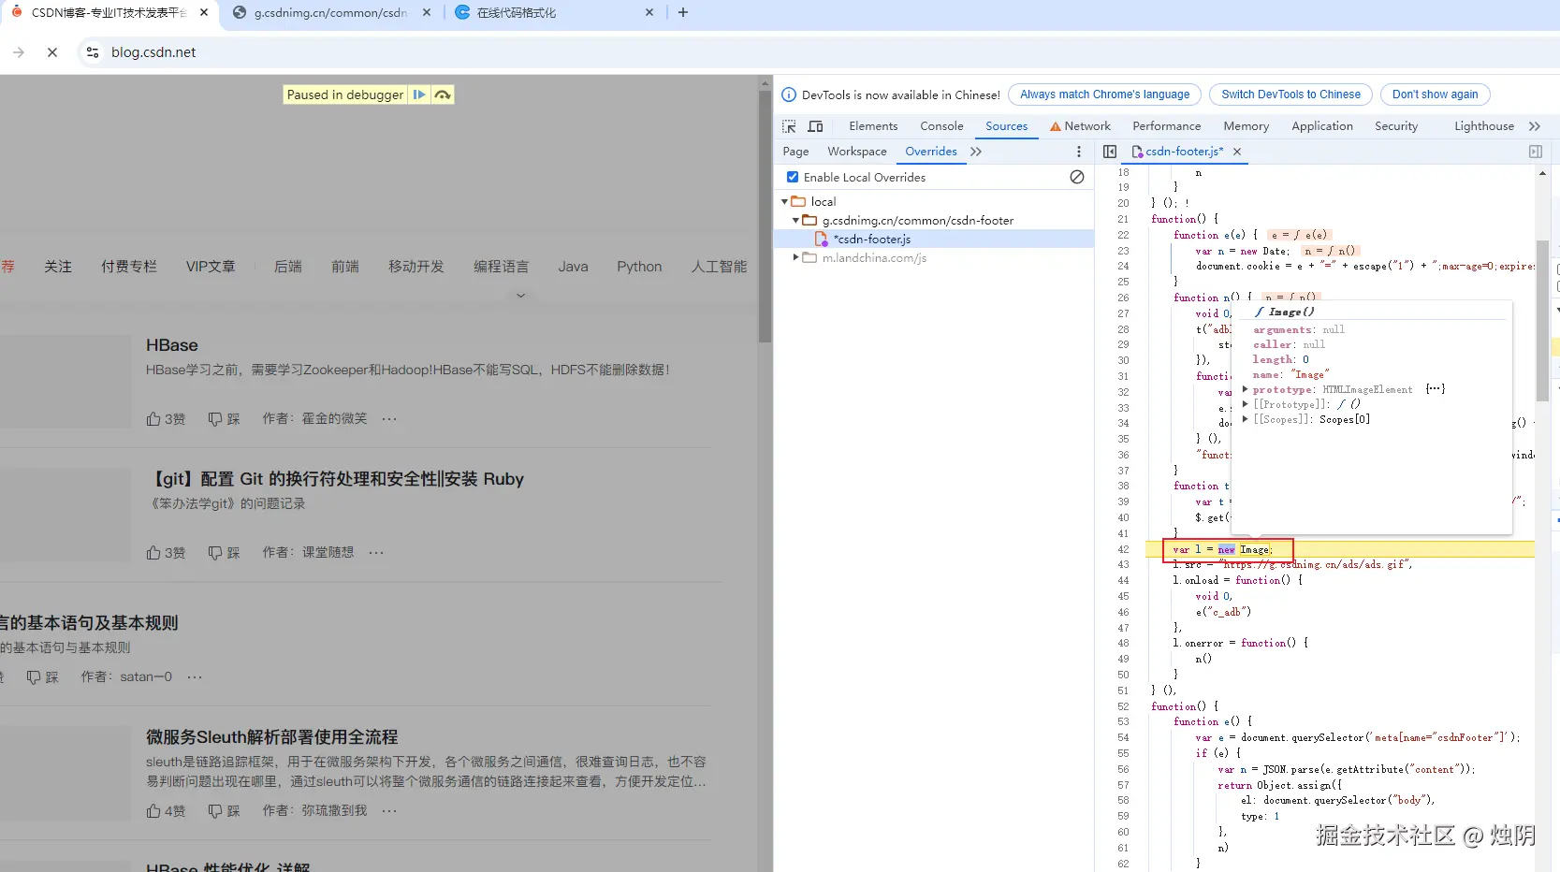Close the 在线代码格式化 browser tab
The image size is (1560, 872).
pos(649,12)
